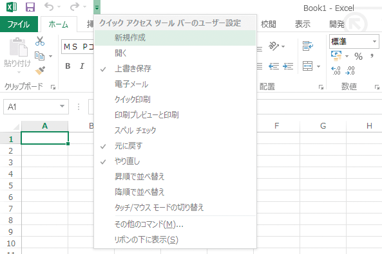This screenshot has width=382, height=254.
Task: Click the Redo arrow icon
Action: [75, 7]
